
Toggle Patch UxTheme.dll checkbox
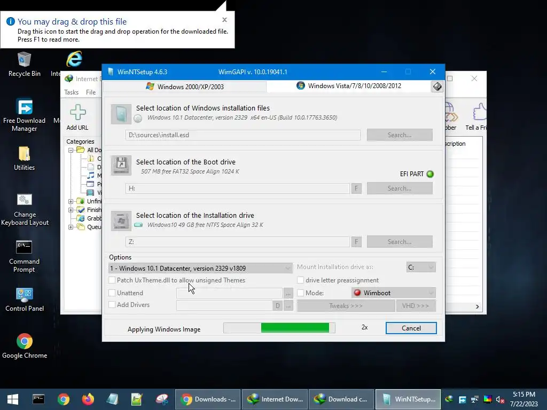[x=112, y=280]
